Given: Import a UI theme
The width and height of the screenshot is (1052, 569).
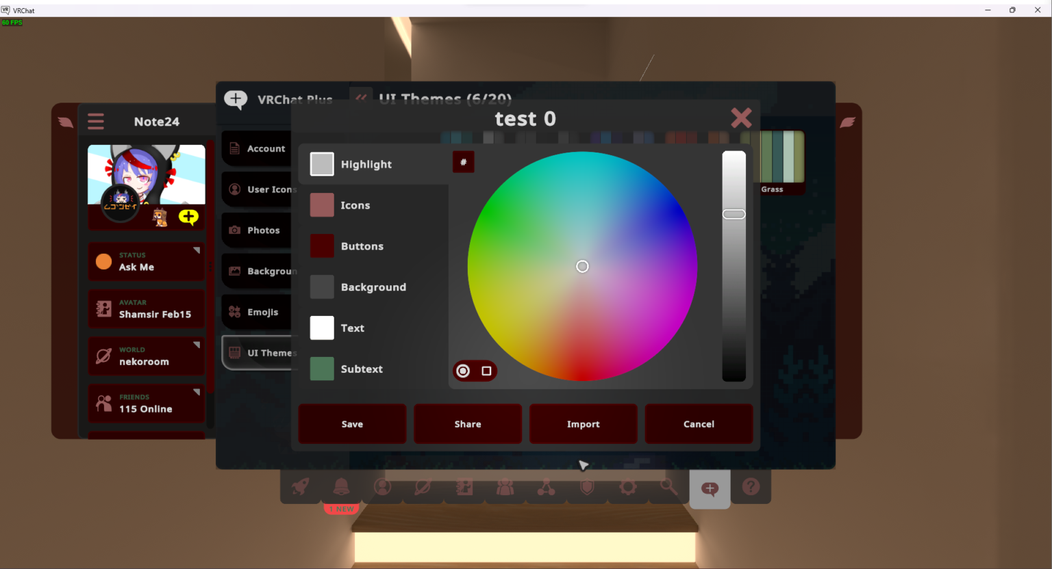Looking at the screenshot, I should 583,423.
